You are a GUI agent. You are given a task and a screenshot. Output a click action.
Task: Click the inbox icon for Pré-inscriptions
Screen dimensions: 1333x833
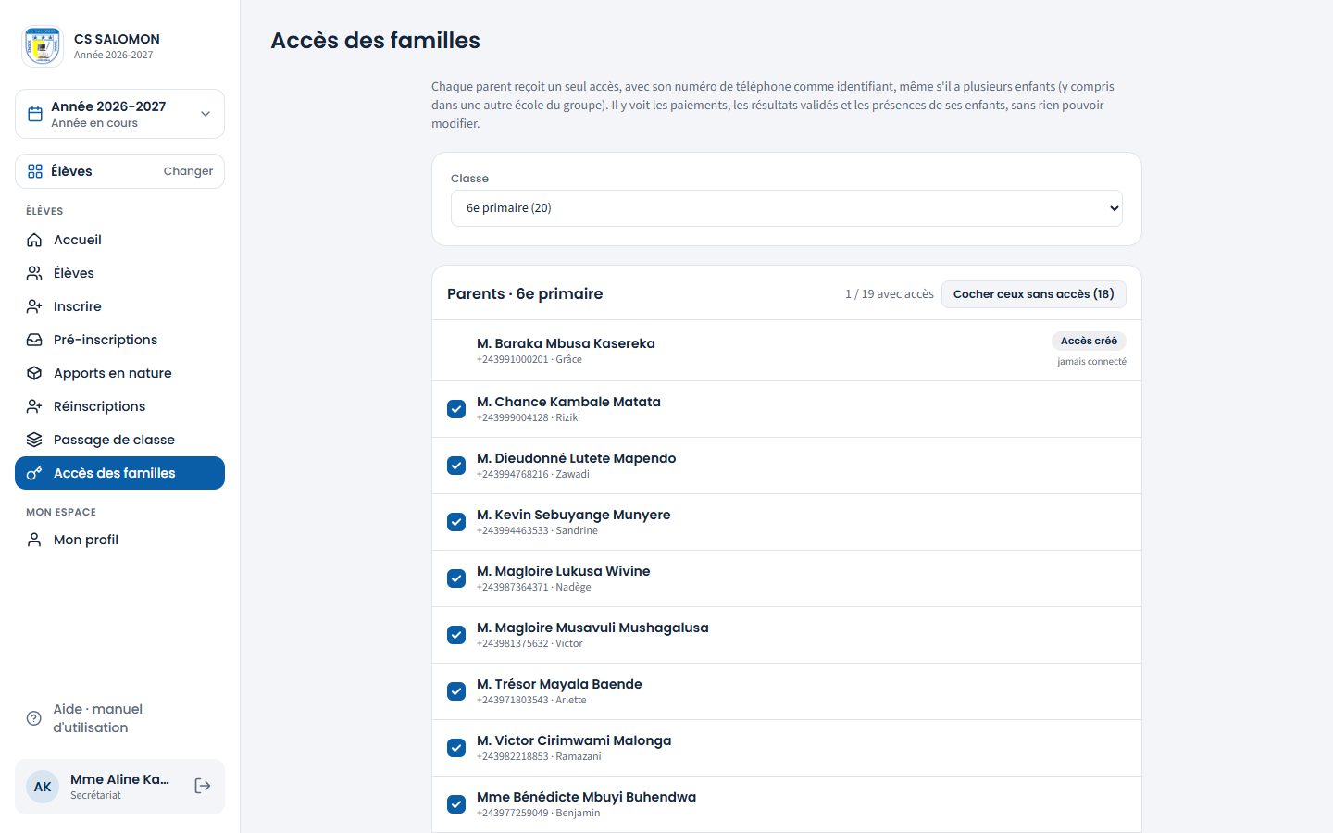[x=34, y=340]
